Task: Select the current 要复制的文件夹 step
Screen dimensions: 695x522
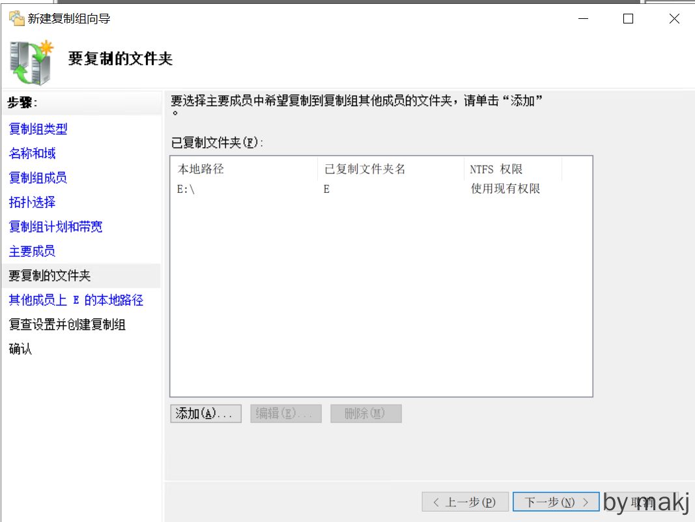Action: click(50, 276)
